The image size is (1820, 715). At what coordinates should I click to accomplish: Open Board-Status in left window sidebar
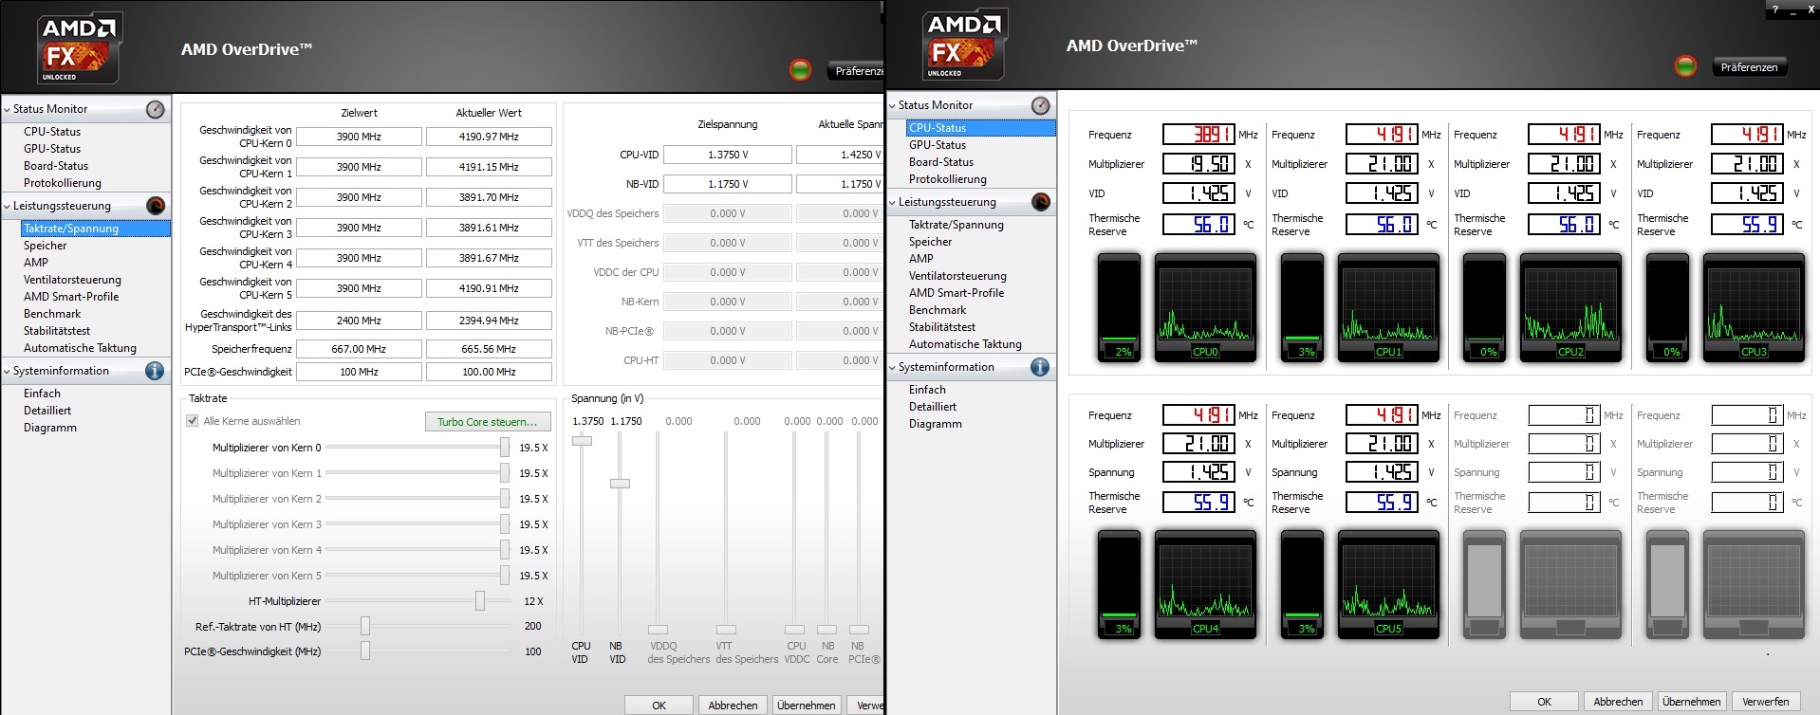(56, 166)
